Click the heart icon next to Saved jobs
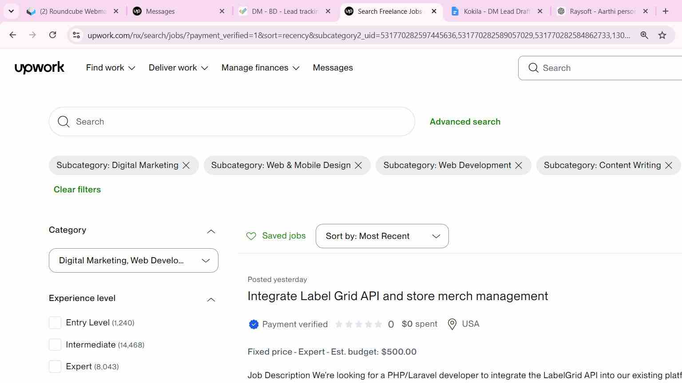 pos(251,236)
